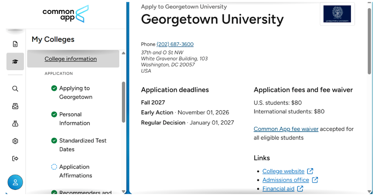
Task: Click the Georgetown University heading
Action: coord(212,19)
